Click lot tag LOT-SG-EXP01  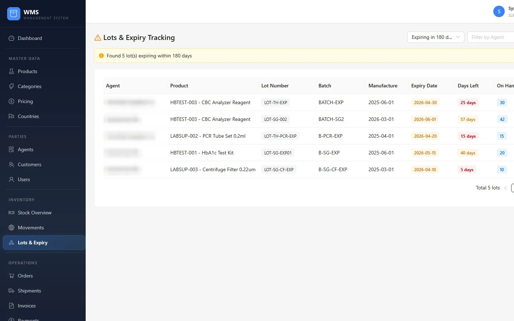click(278, 153)
